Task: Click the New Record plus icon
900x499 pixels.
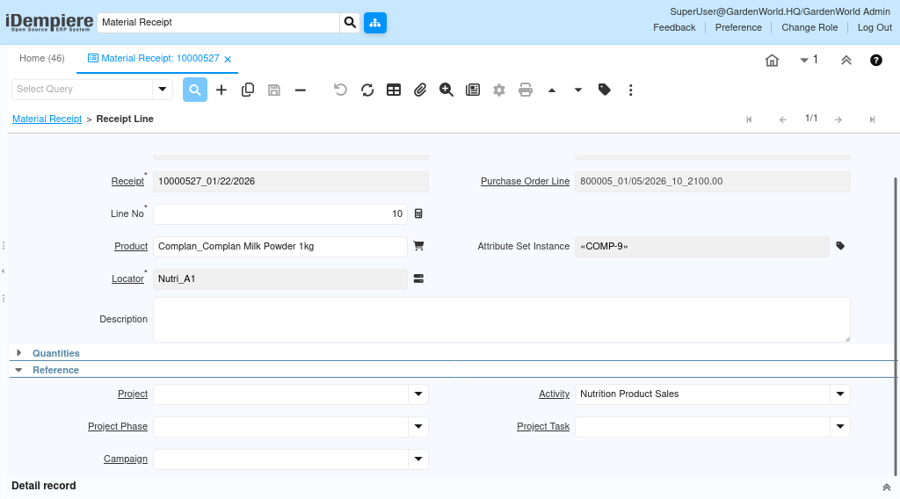Action: [221, 90]
